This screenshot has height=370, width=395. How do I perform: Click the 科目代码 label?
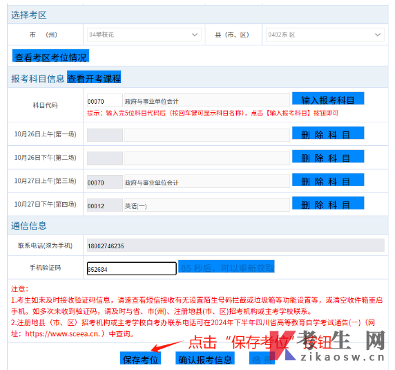tap(46, 105)
